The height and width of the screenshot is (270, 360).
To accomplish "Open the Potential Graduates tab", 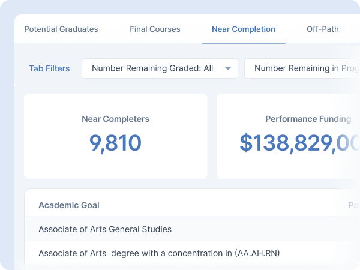I will point(61,29).
